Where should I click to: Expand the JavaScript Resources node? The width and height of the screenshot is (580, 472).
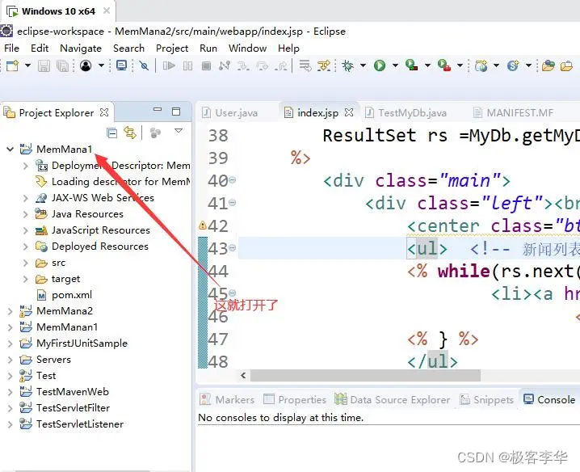point(26,230)
